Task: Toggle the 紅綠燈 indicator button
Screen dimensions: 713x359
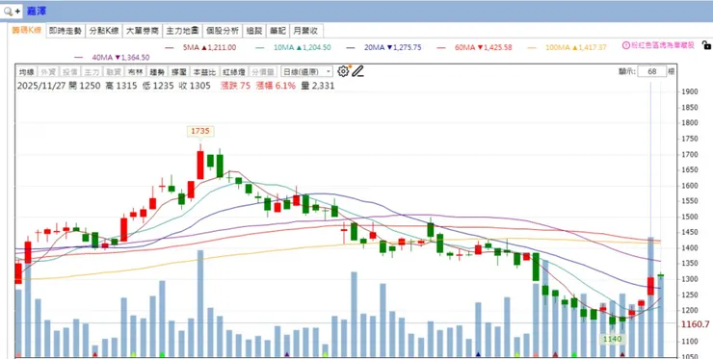Action: click(x=234, y=72)
